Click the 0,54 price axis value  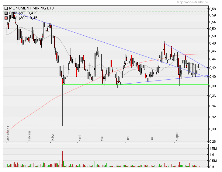point(213,22)
